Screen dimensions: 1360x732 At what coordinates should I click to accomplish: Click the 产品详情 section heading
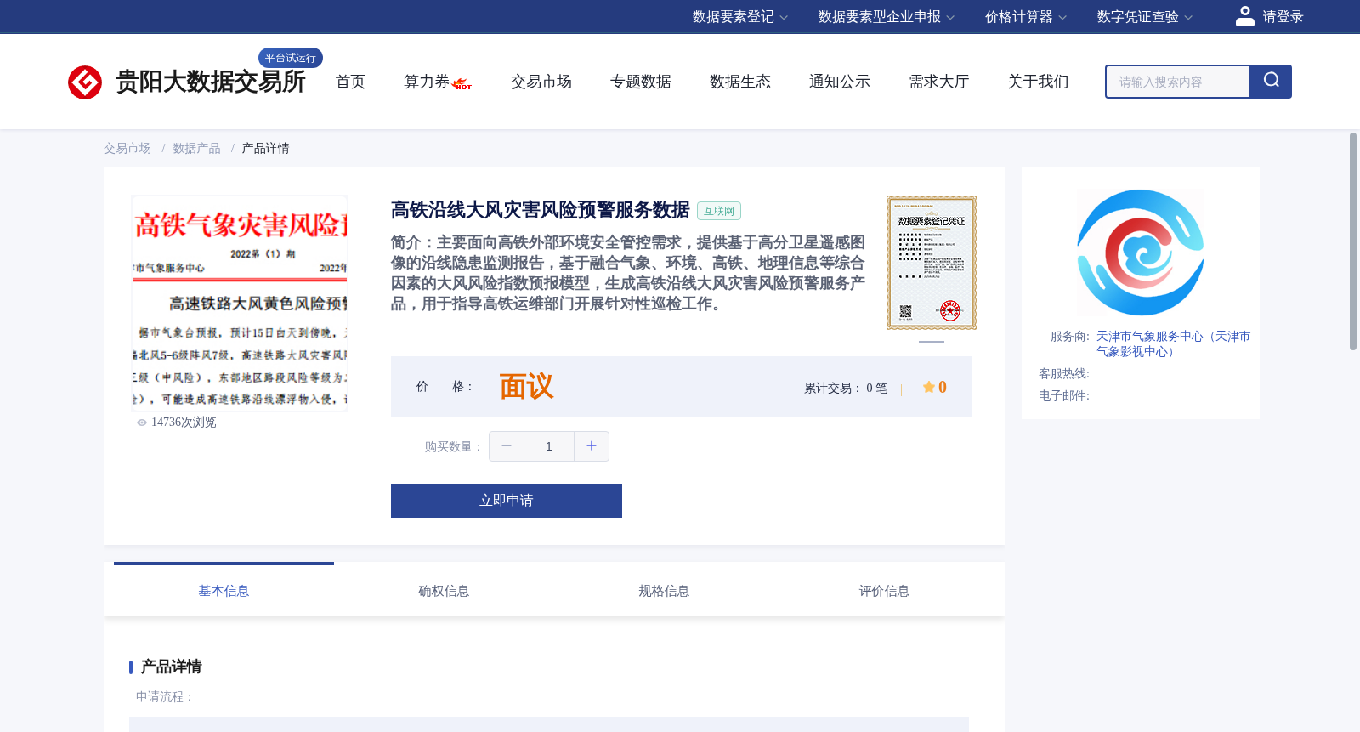pyautogui.click(x=171, y=667)
